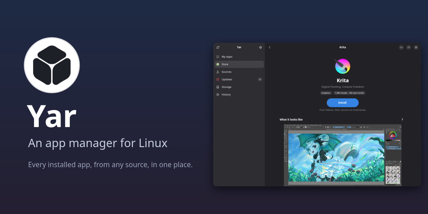This screenshot has height=214, width=428.
Task: Go back using the left chevron arrow
Action: point(270,47)
